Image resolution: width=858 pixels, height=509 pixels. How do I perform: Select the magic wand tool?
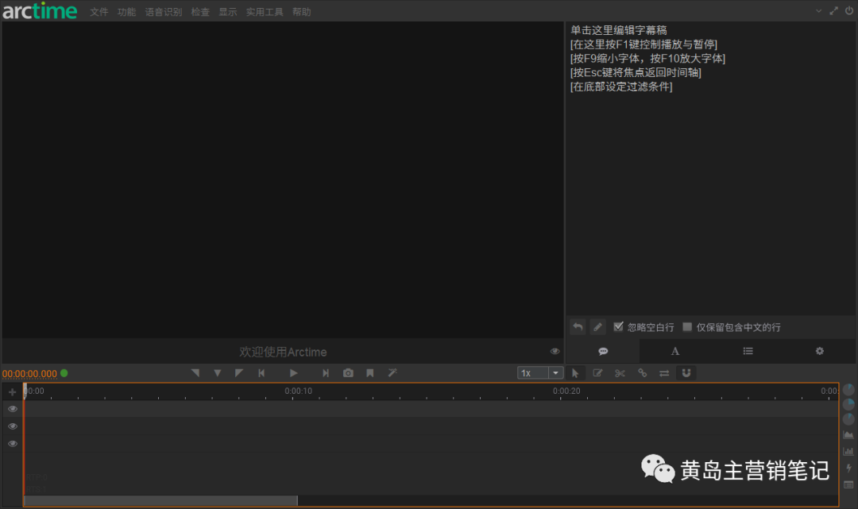(x=392, y=373)
